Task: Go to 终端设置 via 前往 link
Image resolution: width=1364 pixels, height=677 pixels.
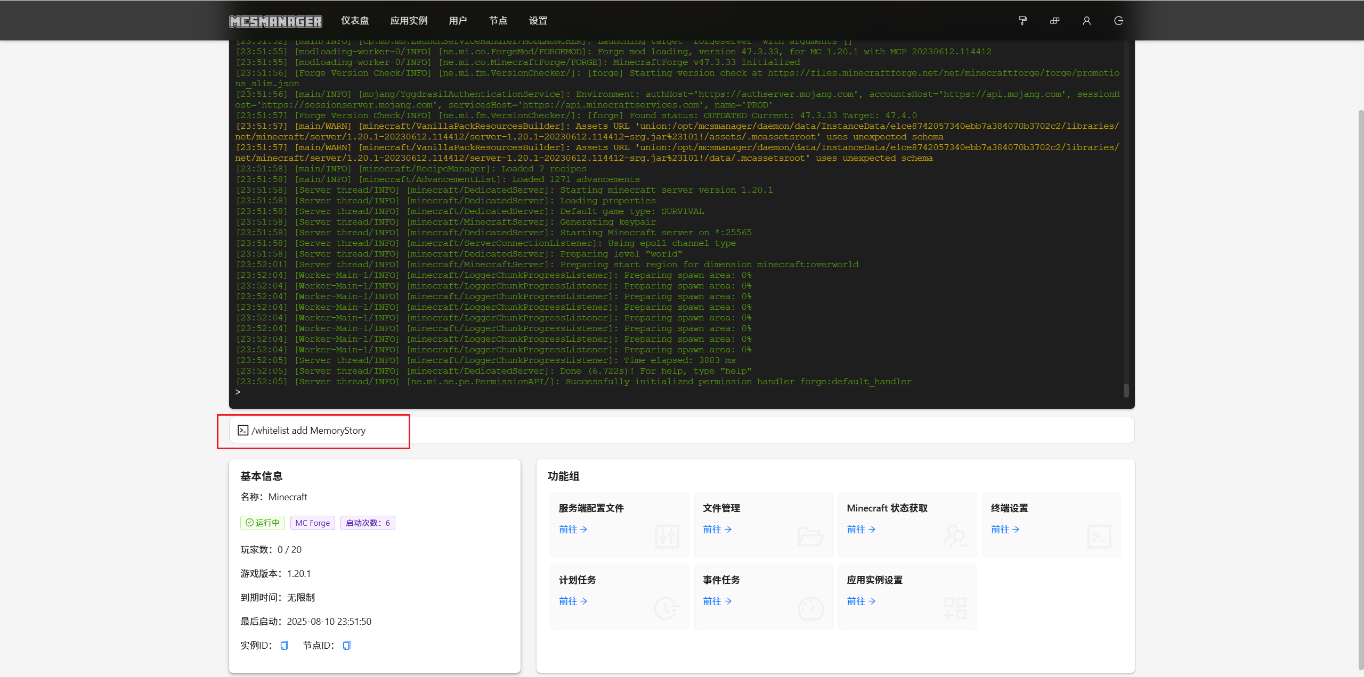Action: click(1005, 529)
